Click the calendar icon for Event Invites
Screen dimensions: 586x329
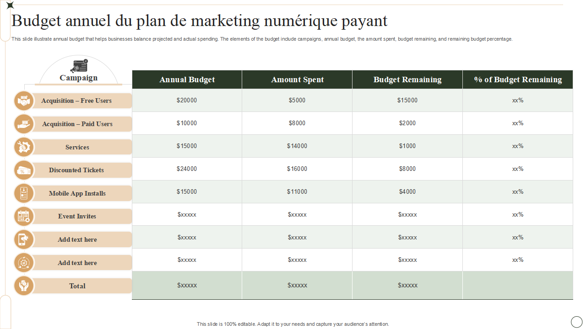tap(24, 217)
